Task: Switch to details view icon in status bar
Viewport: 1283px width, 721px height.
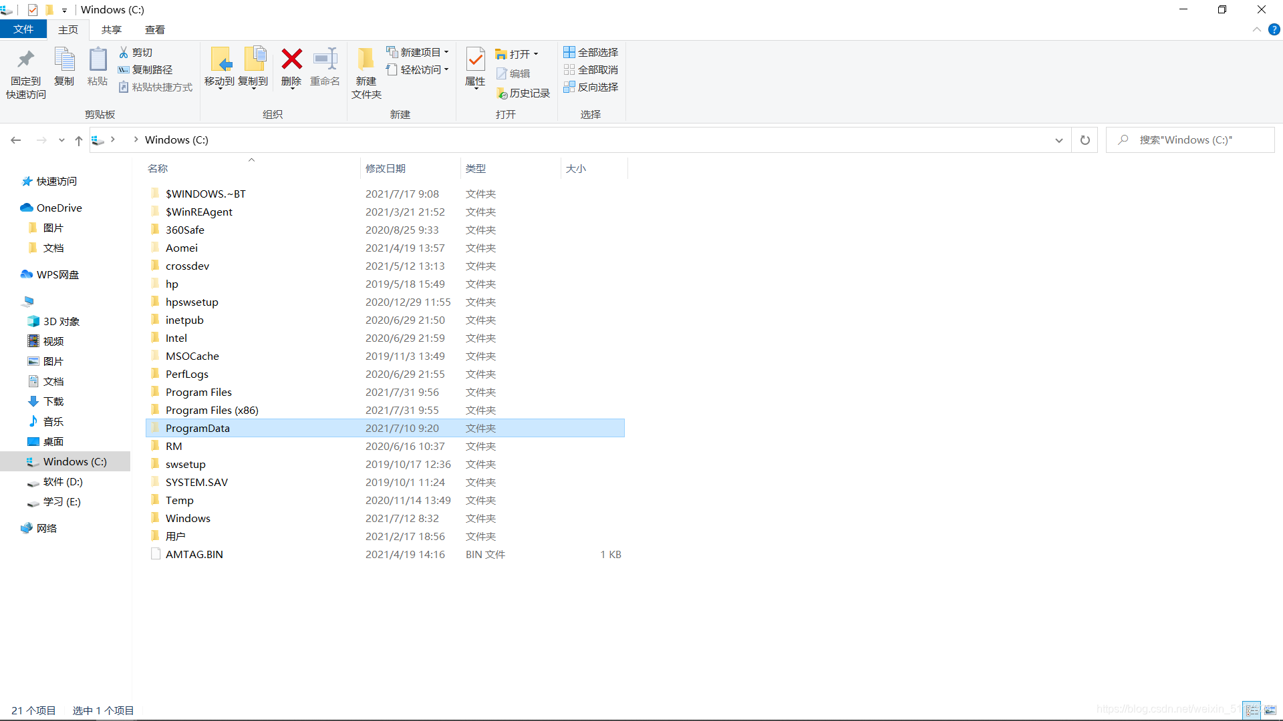Action: 1252,710
